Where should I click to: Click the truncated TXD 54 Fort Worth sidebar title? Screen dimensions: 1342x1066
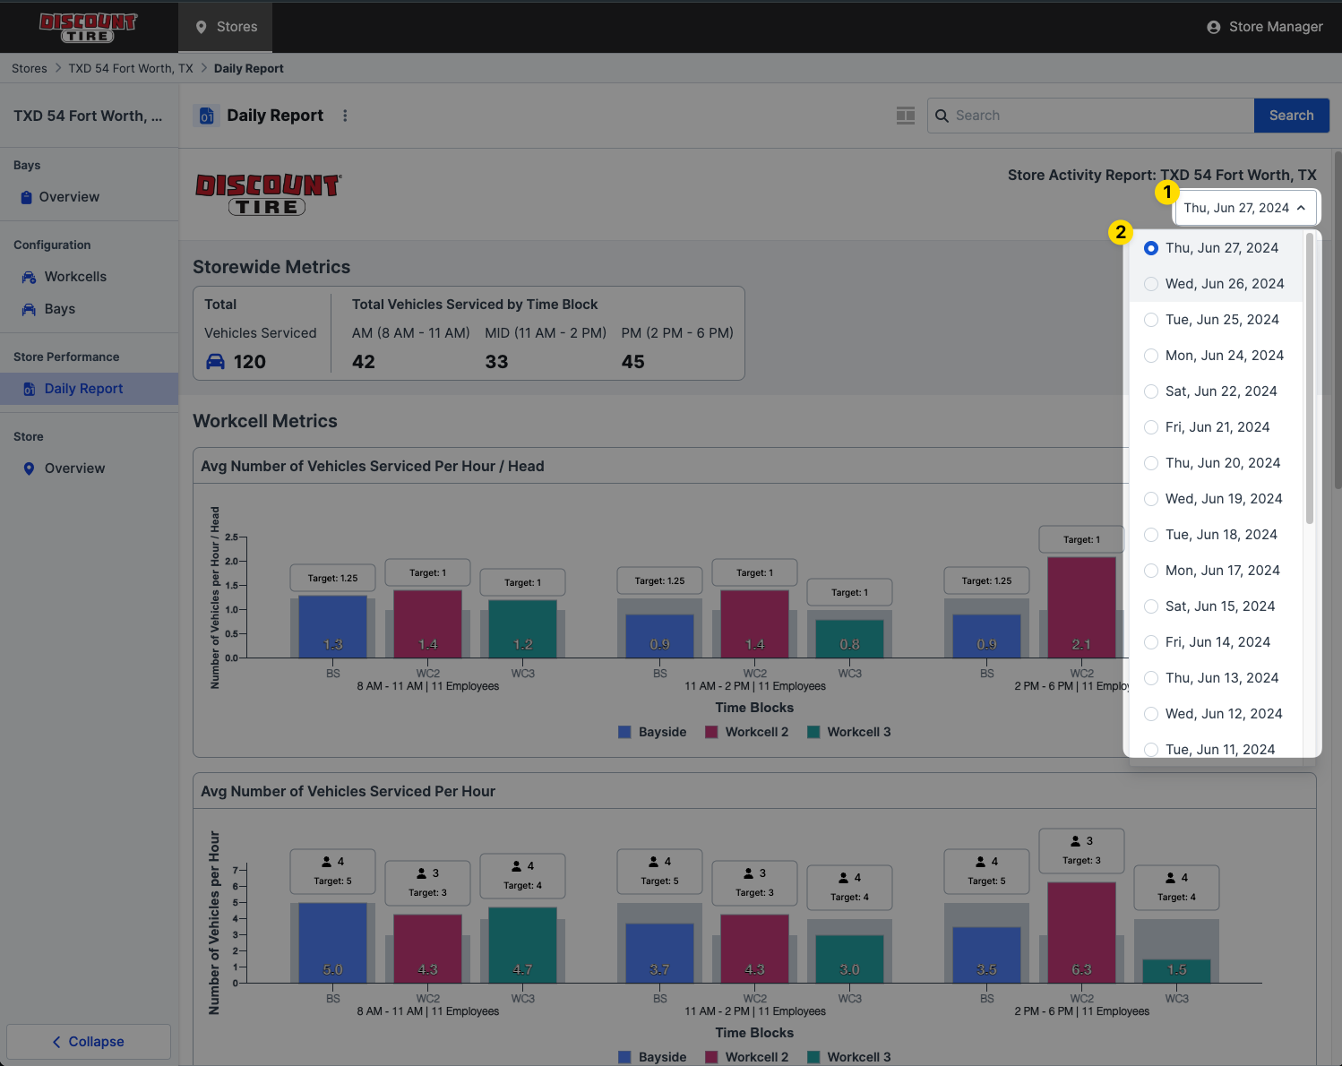[88, 116]
